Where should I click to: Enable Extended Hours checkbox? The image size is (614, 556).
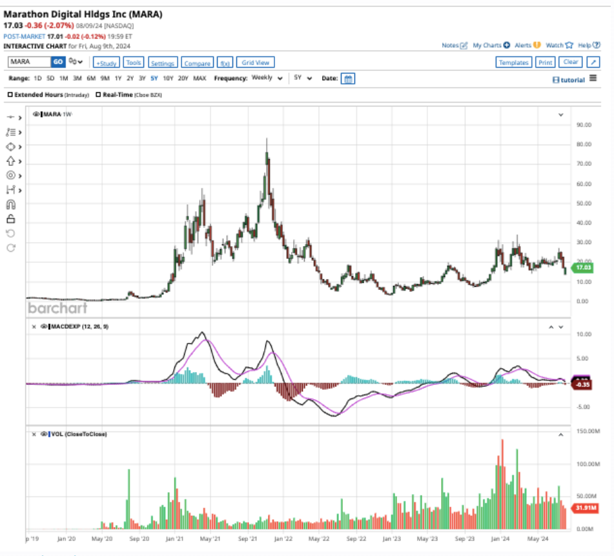tap(10, 95)
